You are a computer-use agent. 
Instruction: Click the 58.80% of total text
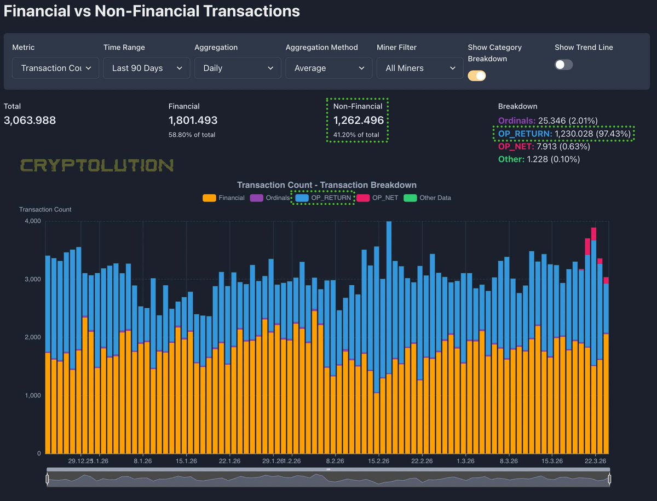click(x=192, y=135)
